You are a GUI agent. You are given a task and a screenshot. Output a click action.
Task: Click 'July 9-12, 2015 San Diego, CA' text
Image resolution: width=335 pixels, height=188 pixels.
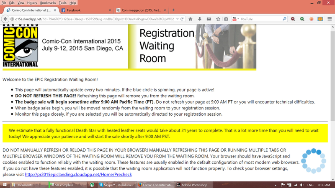[82, 48]
